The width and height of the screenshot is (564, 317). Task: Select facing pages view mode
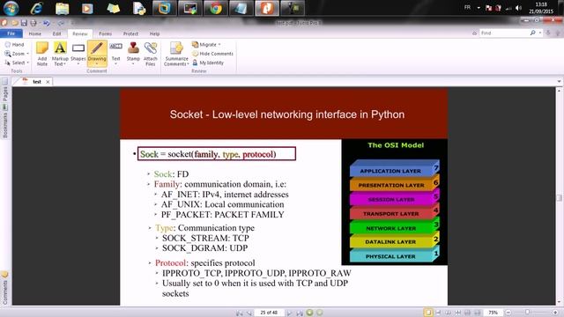click(448, 313)
